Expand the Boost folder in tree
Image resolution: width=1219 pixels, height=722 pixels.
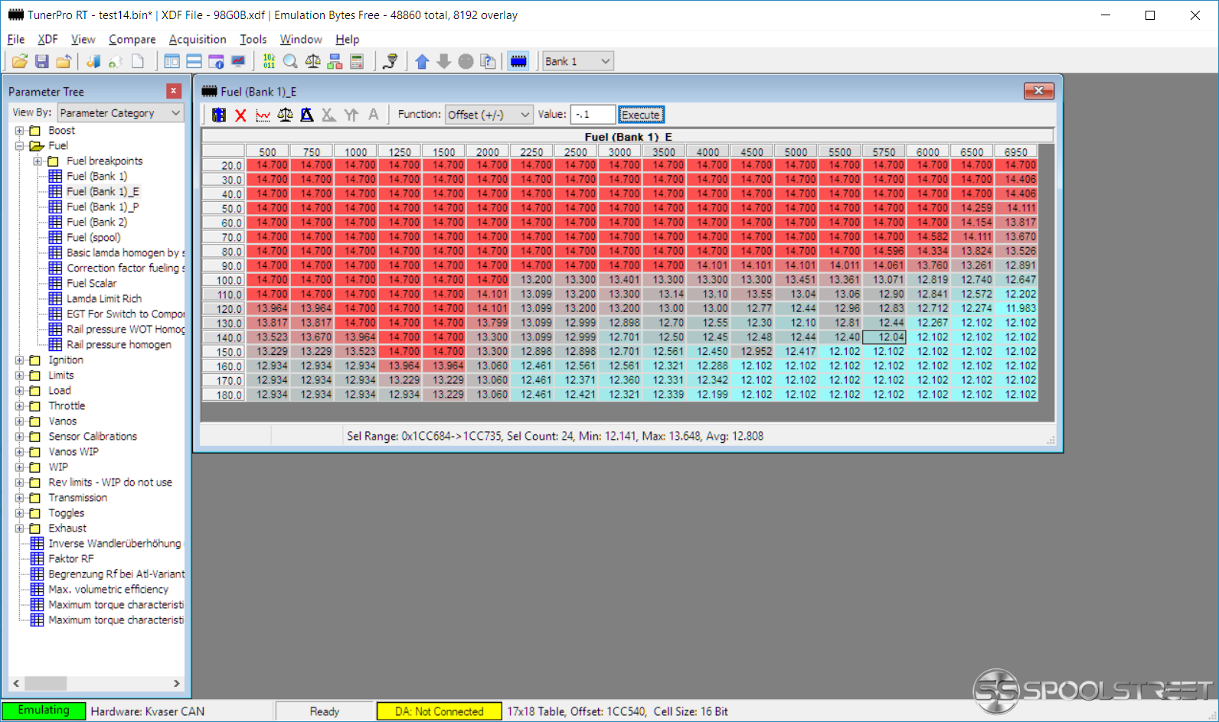pyautogui.click(x=20, y=131)
